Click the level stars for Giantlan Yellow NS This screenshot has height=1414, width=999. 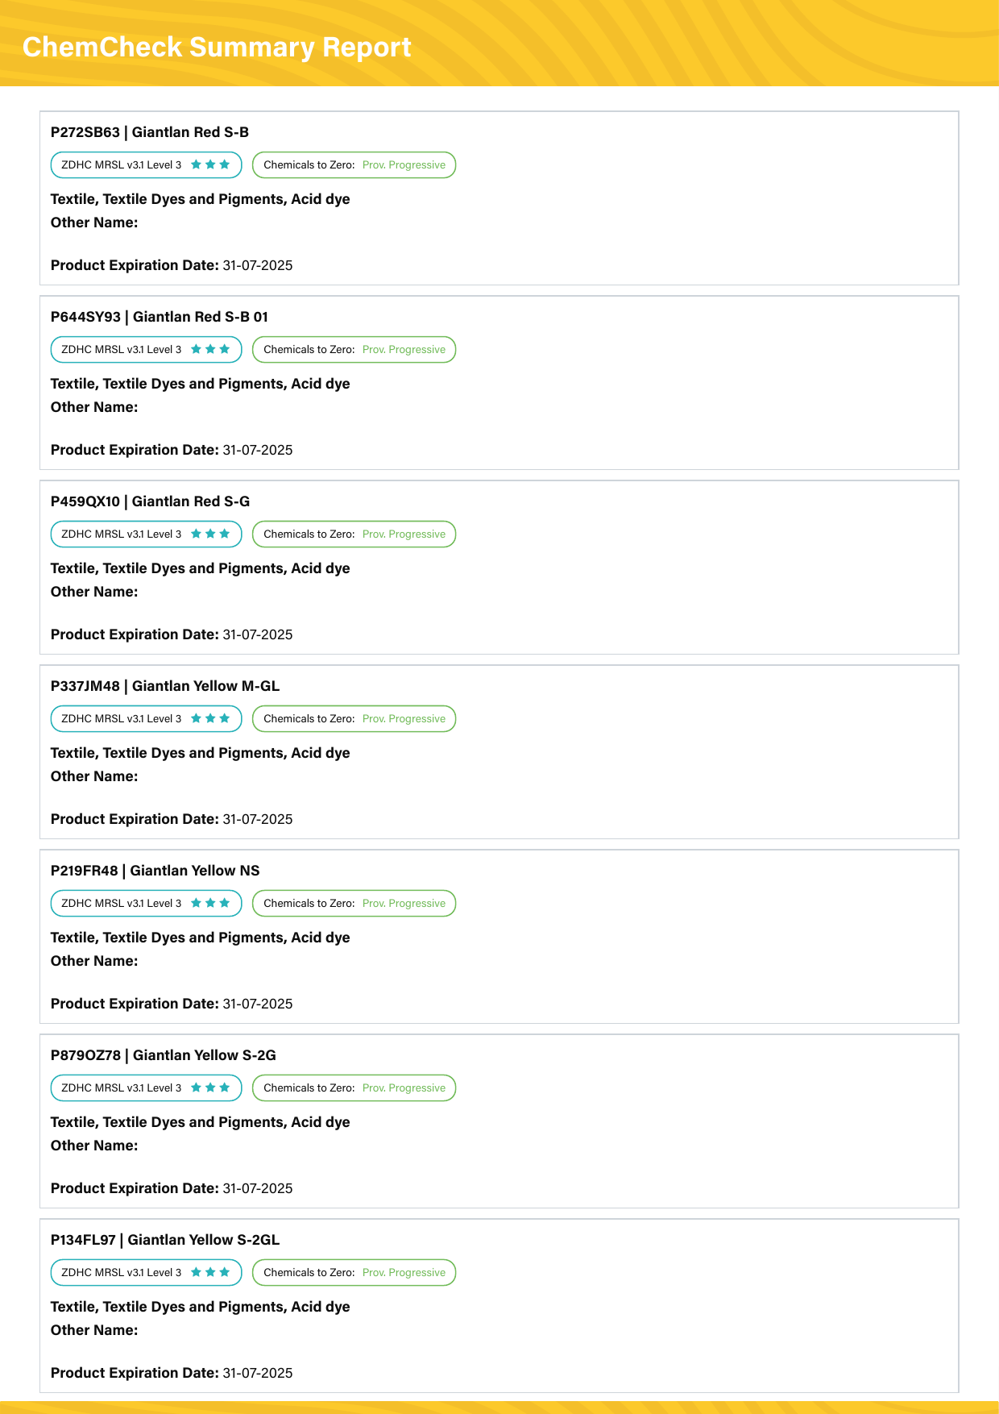click(x=210, y=903)
